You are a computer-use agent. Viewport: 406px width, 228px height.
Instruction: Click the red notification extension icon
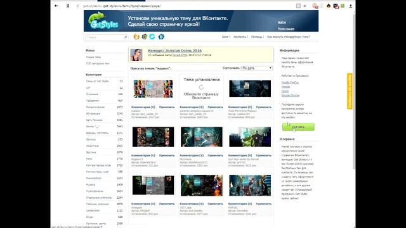point(315,6)
